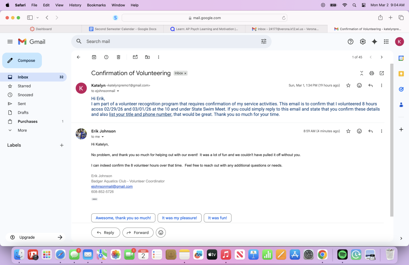Viewport: 409px width, 265px height.
Task: Open toolbar More actions menu
Action: [x=158, y=57]
